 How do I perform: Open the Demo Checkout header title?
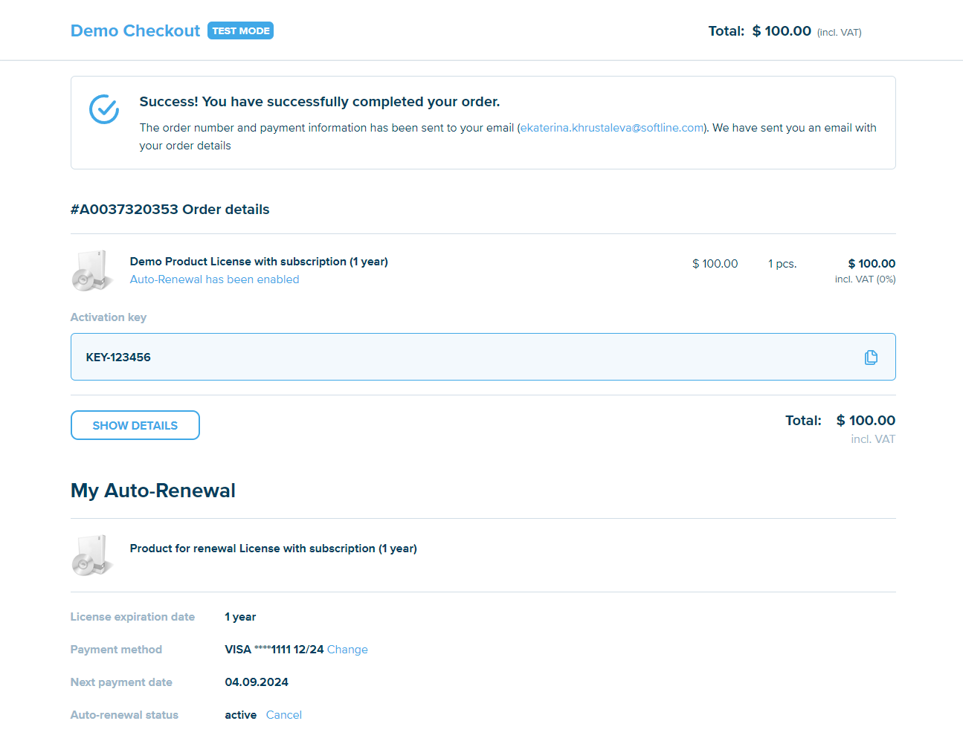[135, 30]
